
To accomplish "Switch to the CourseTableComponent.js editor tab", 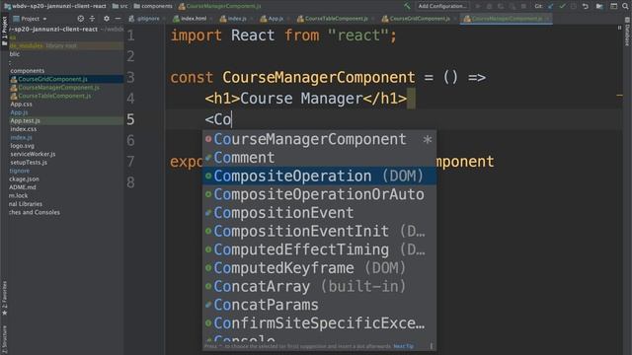I will [x=336, y=19].
